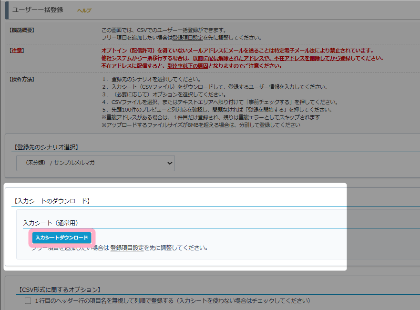The image size is (420, 310).
Task: Click the 【操作方法】 row label
Action: coord(22,79)
